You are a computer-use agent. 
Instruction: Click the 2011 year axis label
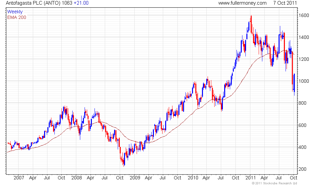[x=251, y=178]
